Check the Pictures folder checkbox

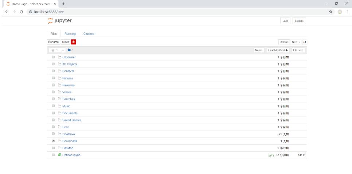point(53,78)
